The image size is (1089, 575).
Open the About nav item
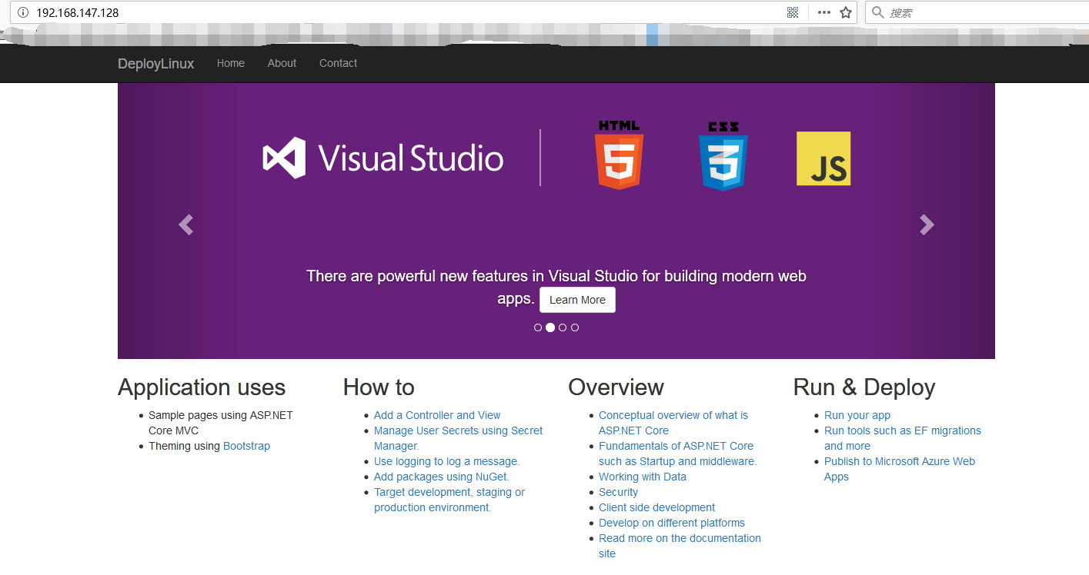pyautogui.click(x=282, y=63)
